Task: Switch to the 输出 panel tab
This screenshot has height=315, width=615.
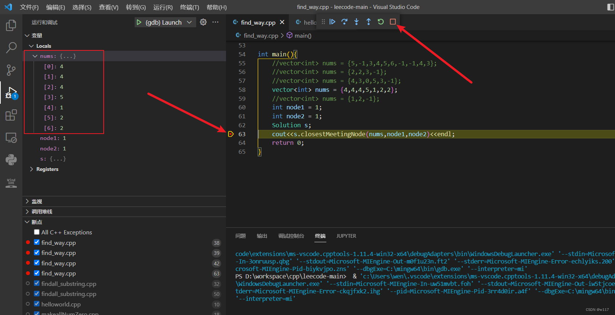Action: (262, 236)
